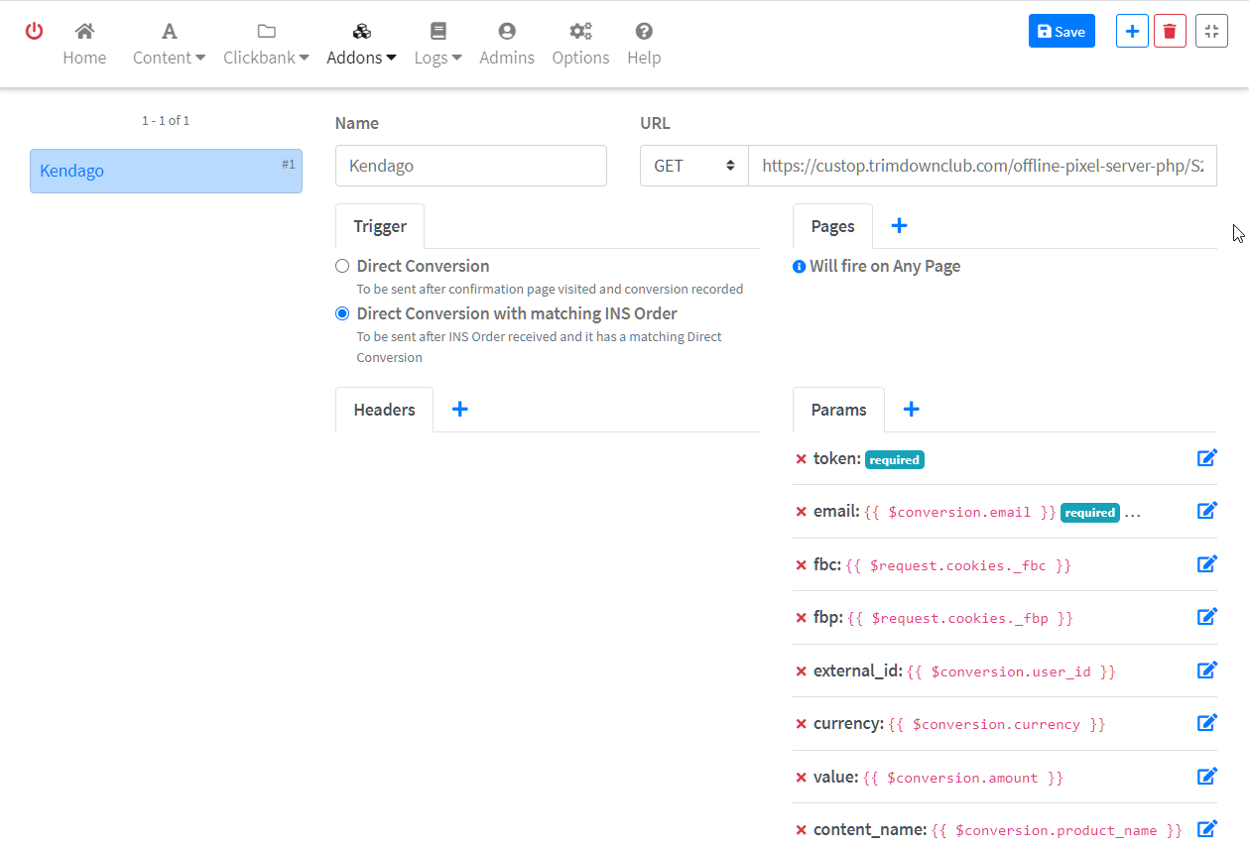This screenshot has width=1249, height=851.
Task: Click the blue plus add-new icon in top toolbar
Action: click(1132, 32)
